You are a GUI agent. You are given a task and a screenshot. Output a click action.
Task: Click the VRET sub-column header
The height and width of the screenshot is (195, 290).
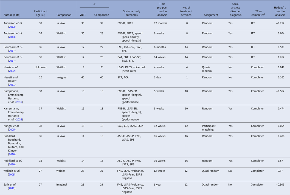(83, 15)
